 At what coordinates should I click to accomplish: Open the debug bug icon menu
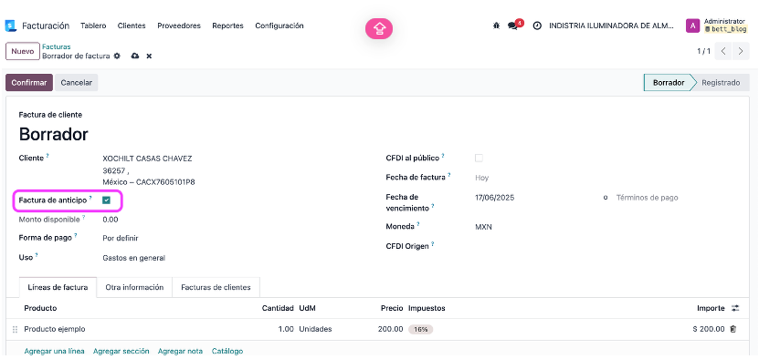[496, 26]
